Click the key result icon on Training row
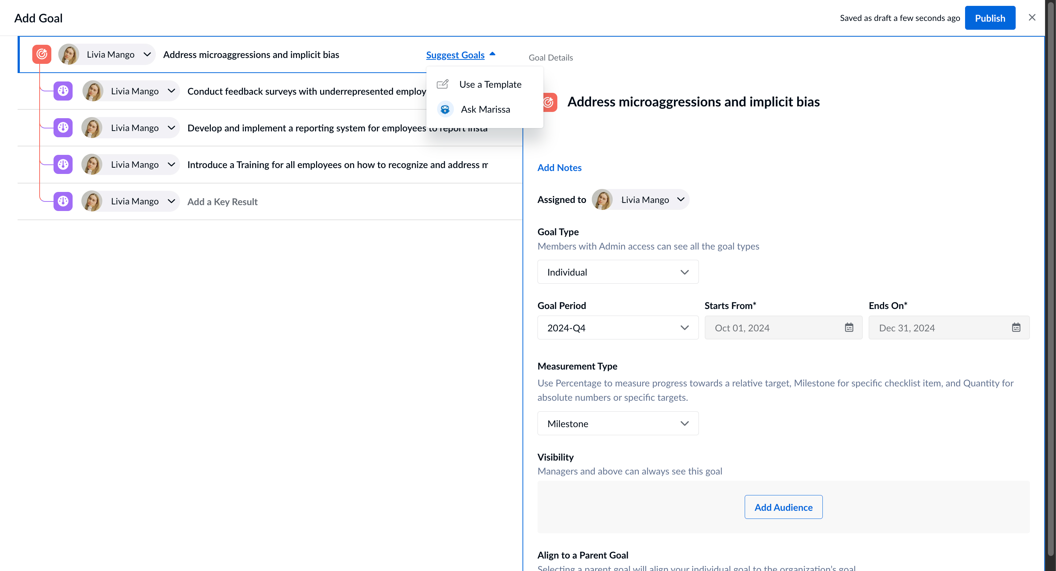Viewport: 1056px width, 571px height. [x=62, y=164]
